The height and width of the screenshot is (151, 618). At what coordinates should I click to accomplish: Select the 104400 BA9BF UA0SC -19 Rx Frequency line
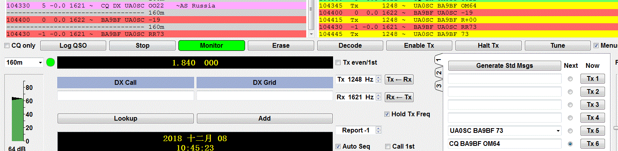pos(468,13)
